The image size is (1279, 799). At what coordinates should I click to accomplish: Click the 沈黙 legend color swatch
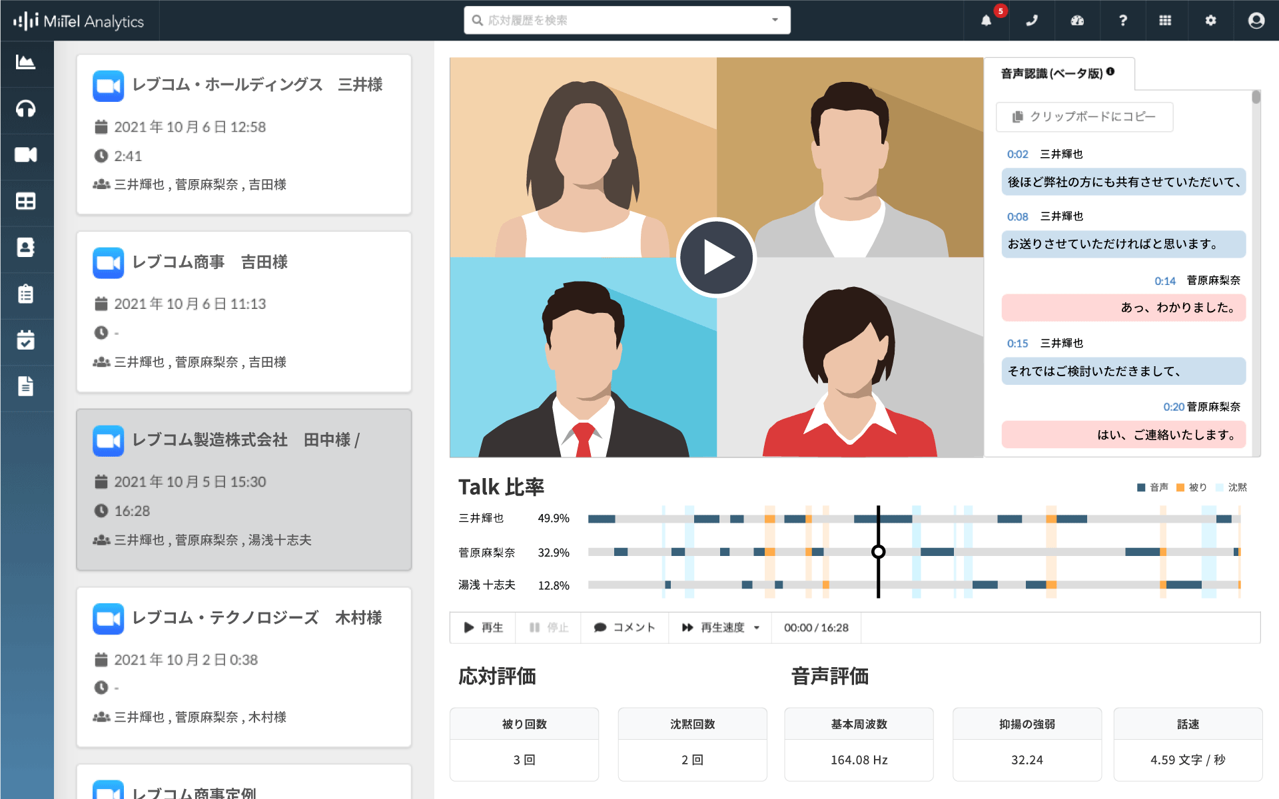1220,487
